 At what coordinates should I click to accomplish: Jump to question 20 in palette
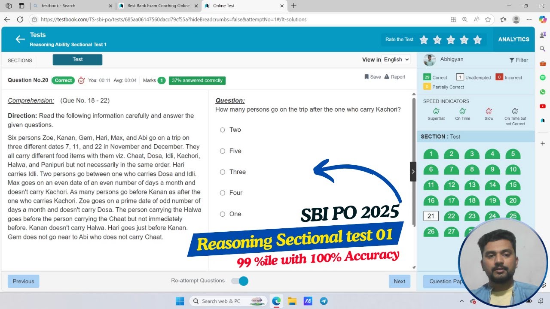[513, 200]
